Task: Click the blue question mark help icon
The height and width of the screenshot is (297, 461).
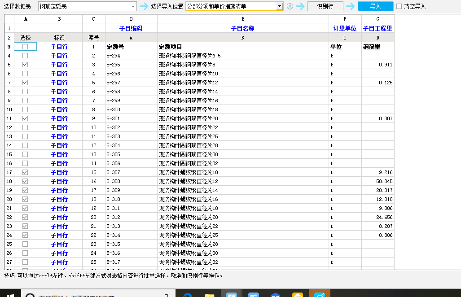Action: 290,6
